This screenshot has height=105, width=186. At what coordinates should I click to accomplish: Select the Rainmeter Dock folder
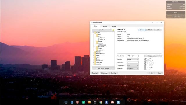[x=100, y=54]
